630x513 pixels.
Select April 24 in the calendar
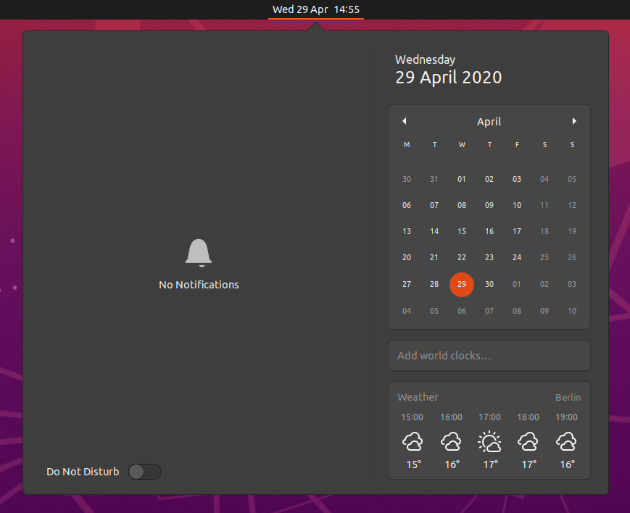click(517, 257)
